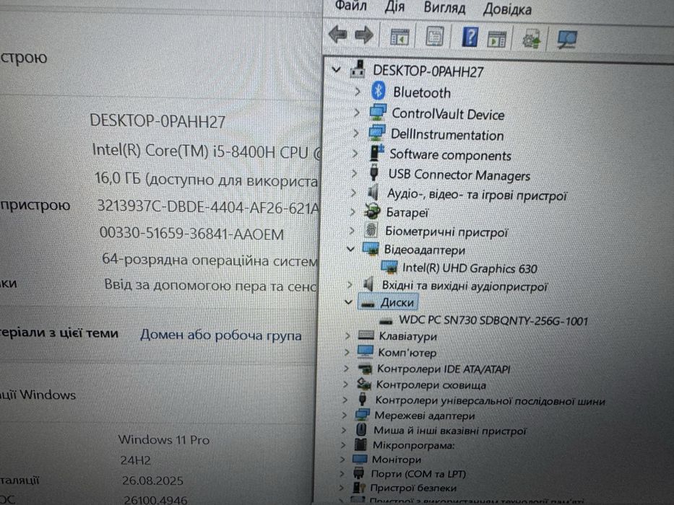The image size is (674, 505).
Task: Open the Дія menu
Action: point(394,7)
